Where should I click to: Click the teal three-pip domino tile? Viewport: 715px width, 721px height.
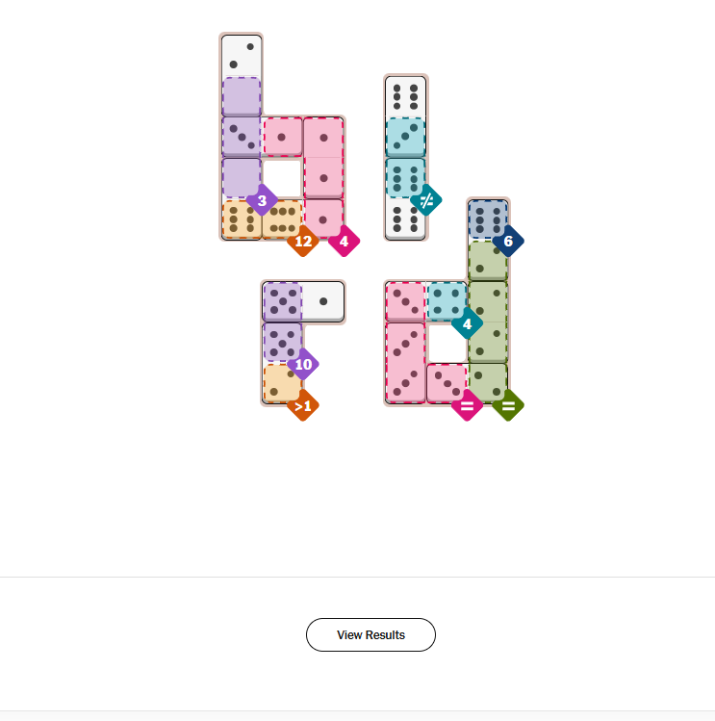(x=405, y=137)
